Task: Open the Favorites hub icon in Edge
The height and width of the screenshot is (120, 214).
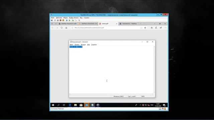Action: click(x=151, y=28)
